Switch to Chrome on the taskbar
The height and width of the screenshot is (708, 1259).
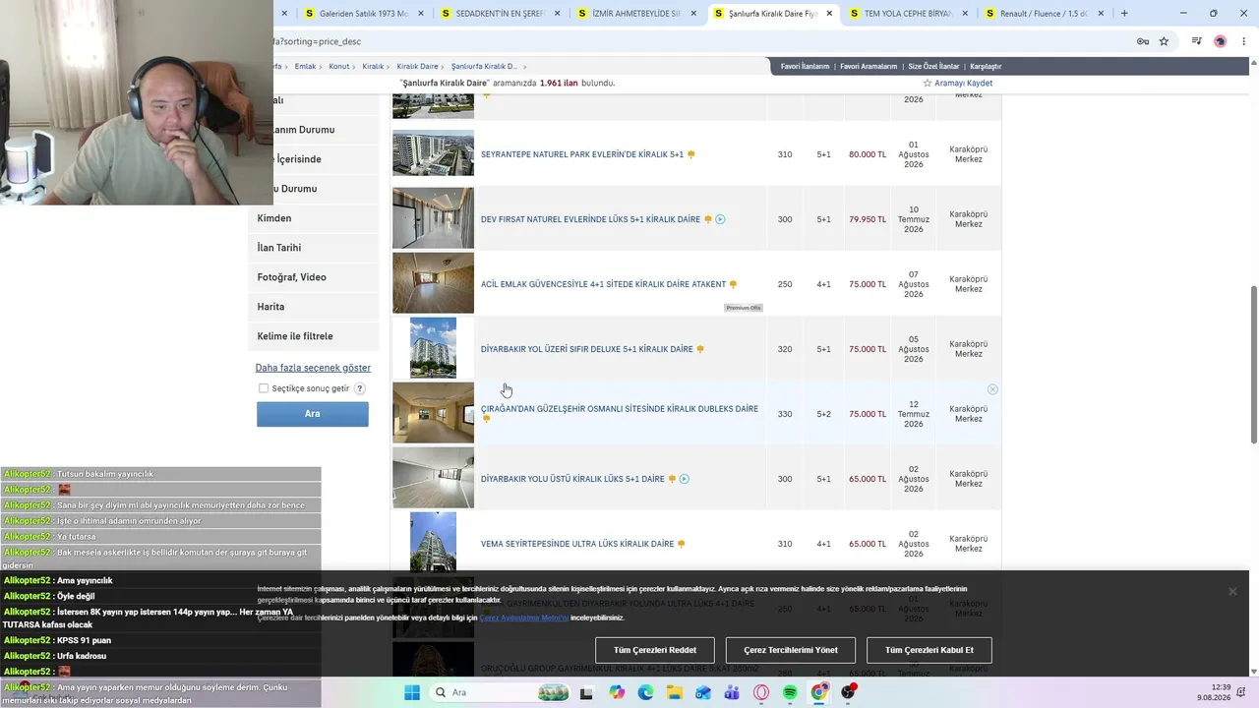pyautogui.click(x=818, y=692)
